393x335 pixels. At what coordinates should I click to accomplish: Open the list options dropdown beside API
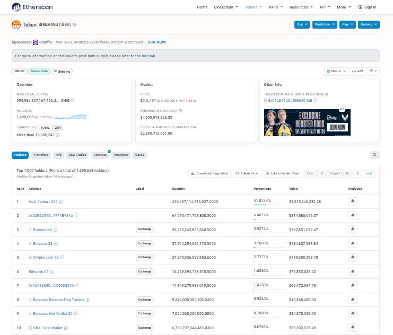373,71
